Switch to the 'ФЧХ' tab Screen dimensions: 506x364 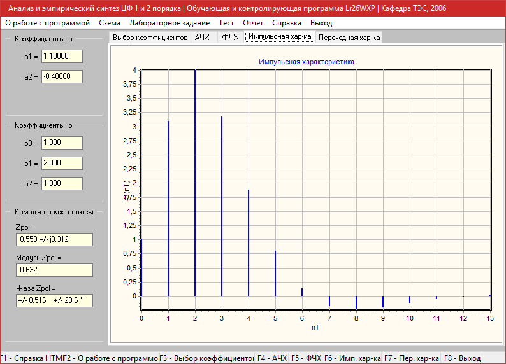(231, 38)
